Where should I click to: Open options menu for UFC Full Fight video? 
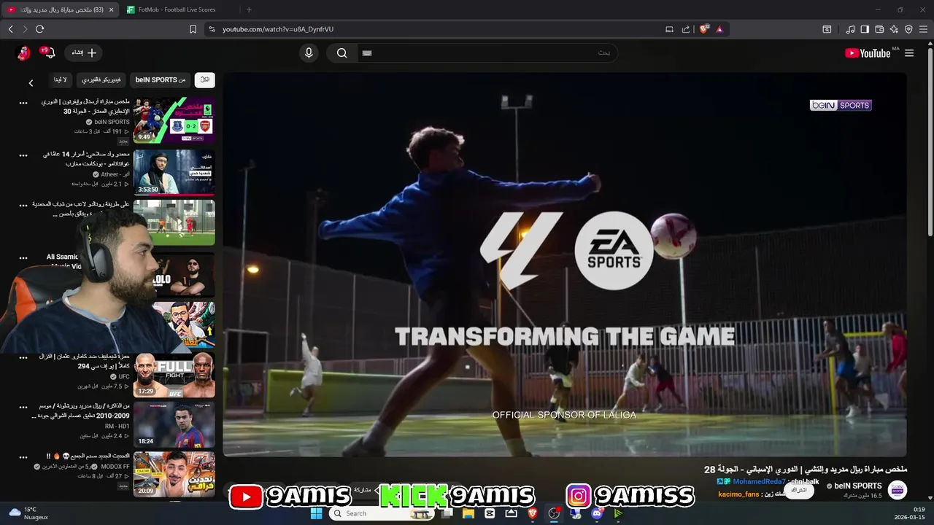coord(23,358)
